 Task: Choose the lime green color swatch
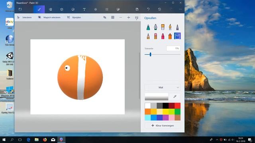pyautogui.click(x=172, y=112)
